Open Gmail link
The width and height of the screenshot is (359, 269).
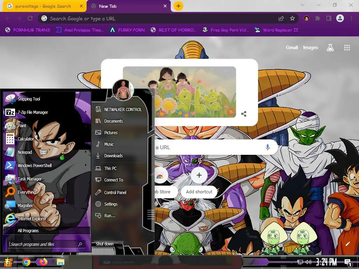(x=292, y=47)
